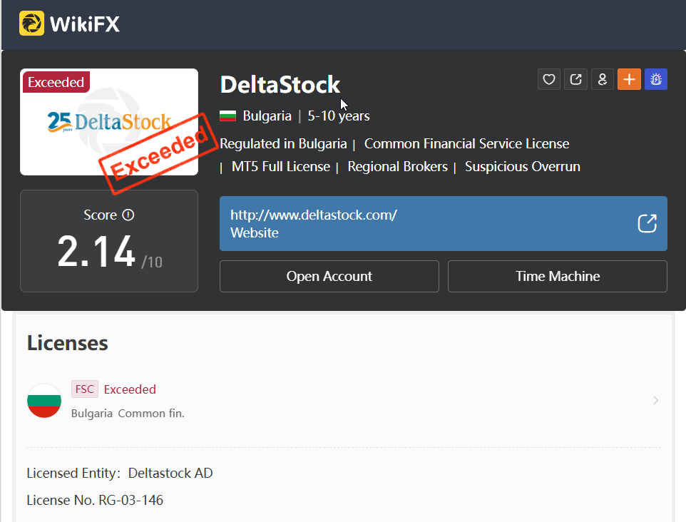Click the WikiFX brand name text

(x=85, y=24)
